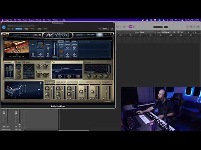Open the Mix menu
This screenshot has width=201, height=150.
click(x=44, y=20)
